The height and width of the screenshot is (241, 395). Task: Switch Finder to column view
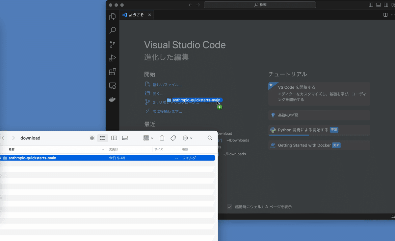[x=114, y=138]
